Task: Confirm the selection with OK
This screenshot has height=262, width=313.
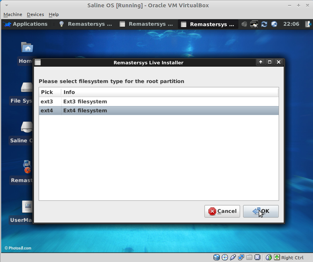Action: 261,211
